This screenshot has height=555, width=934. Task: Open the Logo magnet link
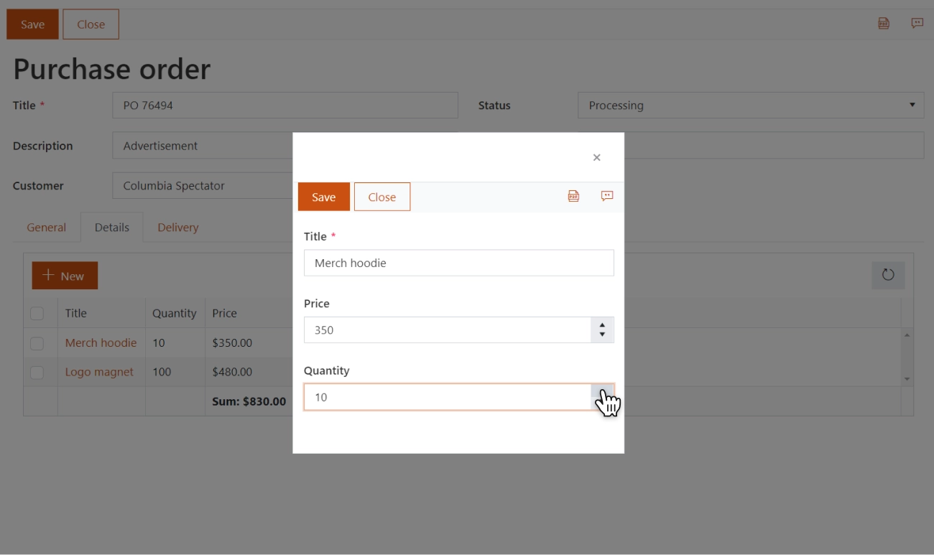tap(99, 372)
